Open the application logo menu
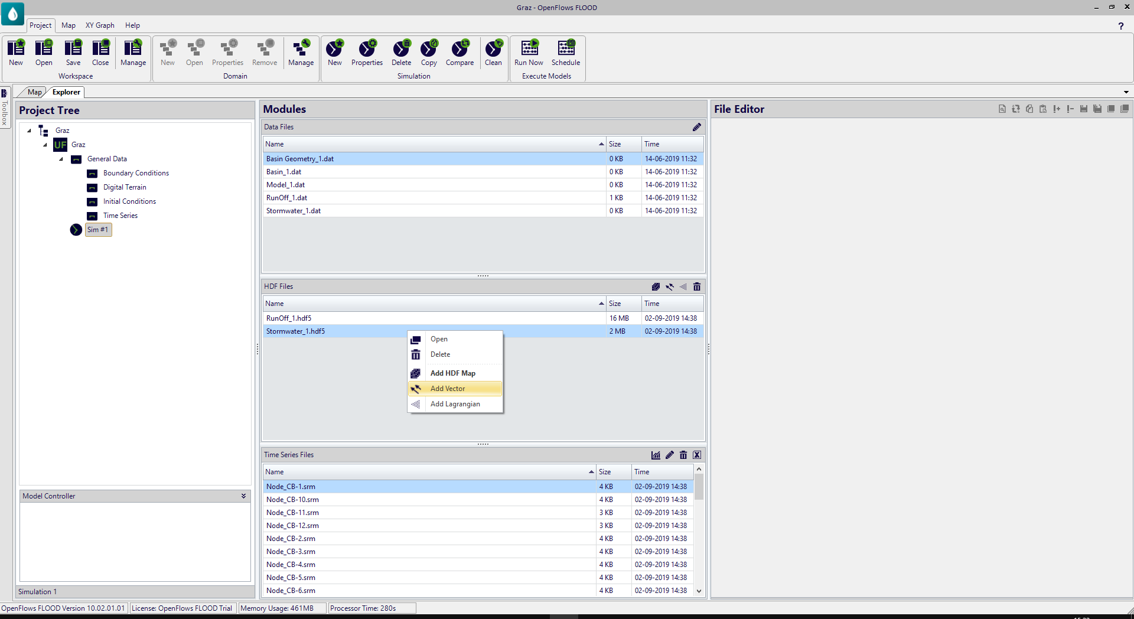1134x619 pixels. point(12,13)
